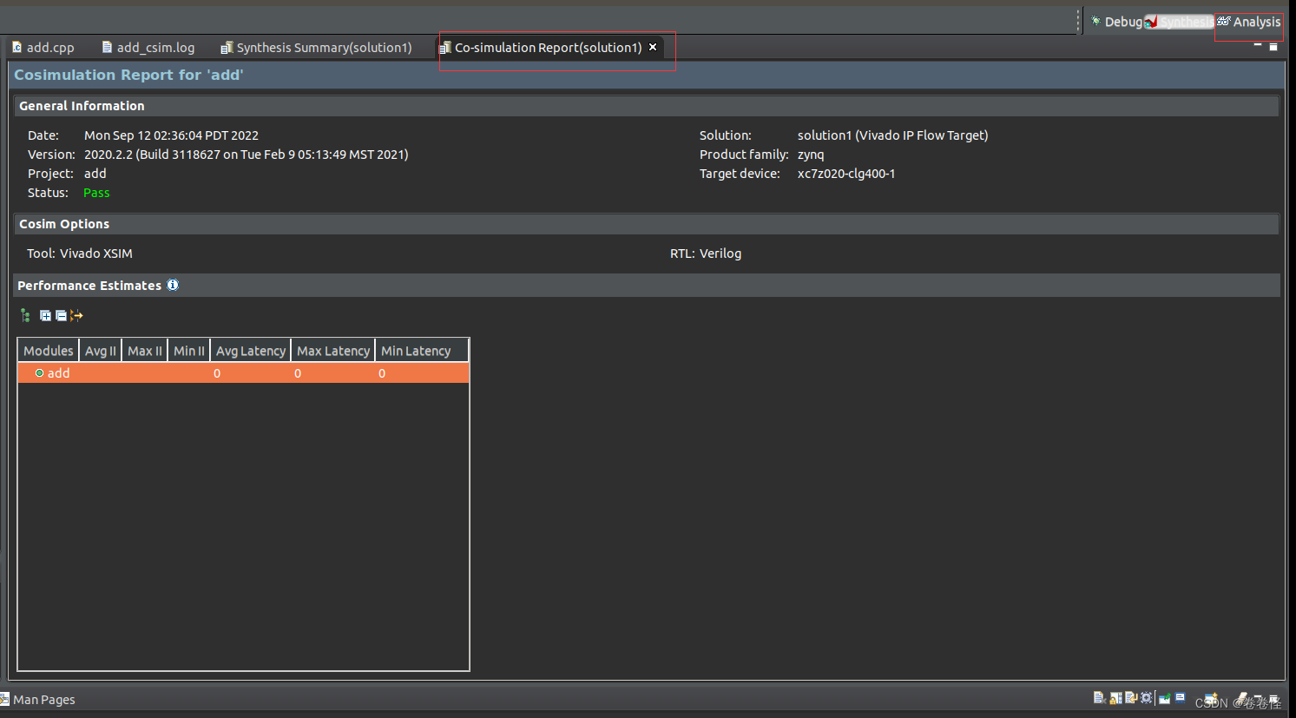Screen dimensions: 1296x718
Task: Click the lock icon in the status bar
Action: point(1115,697)
